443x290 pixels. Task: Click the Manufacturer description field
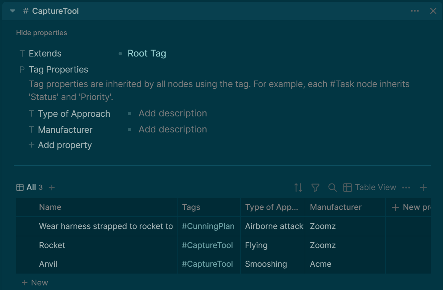(x=173, y=129)
